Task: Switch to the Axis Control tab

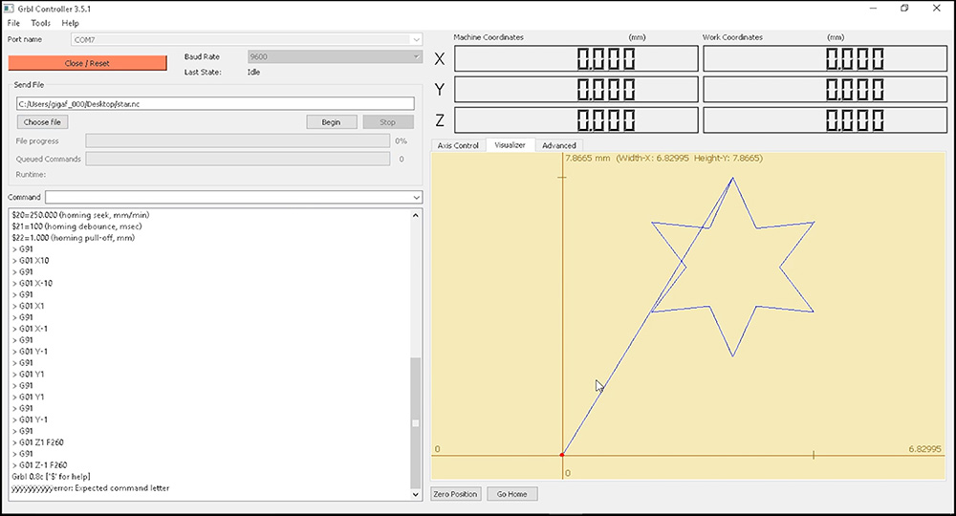Action: pyautogui.click(x=458, y=145)
